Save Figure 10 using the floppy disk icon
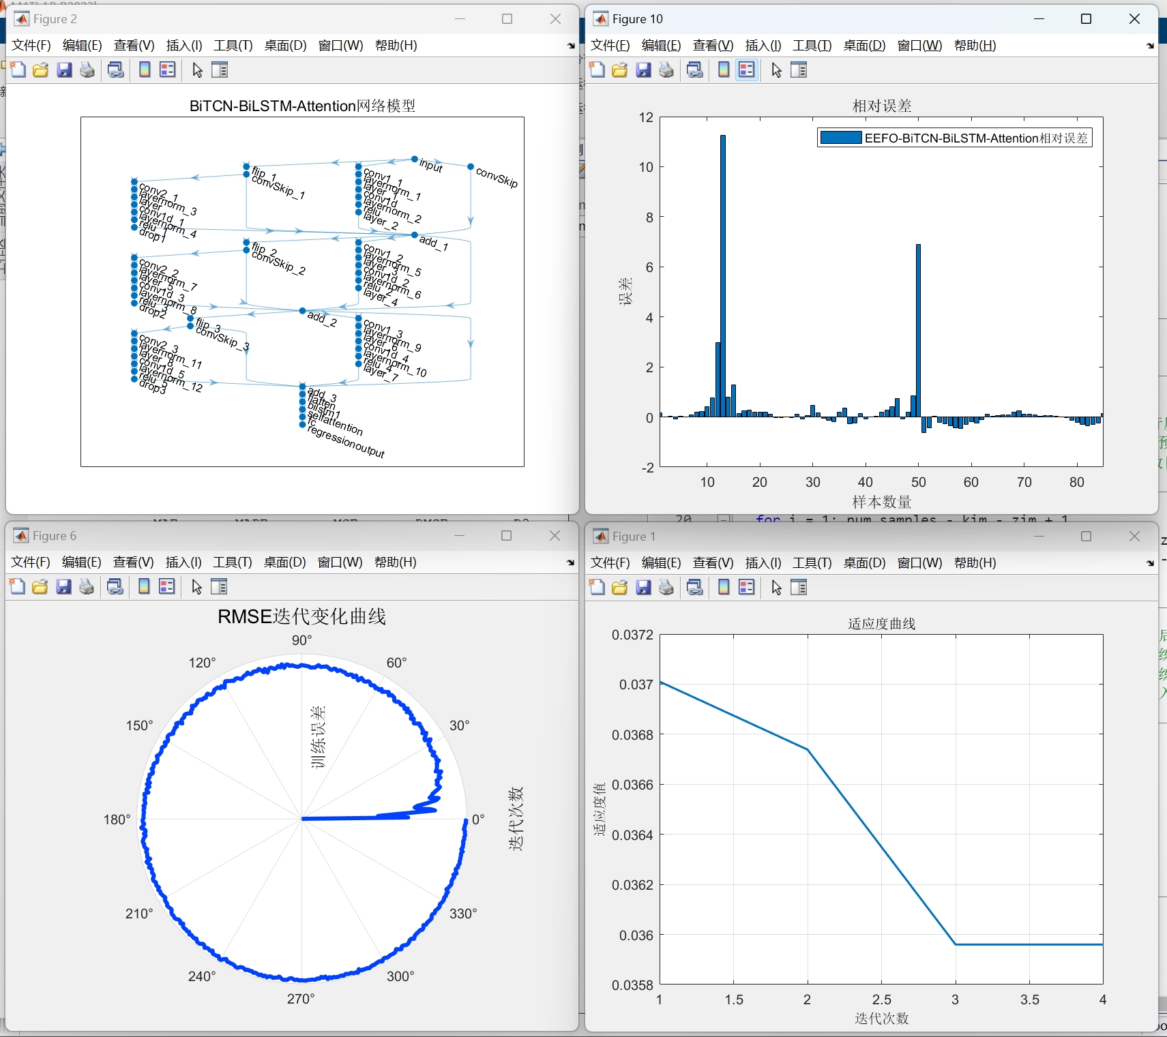 pos(643,70)
